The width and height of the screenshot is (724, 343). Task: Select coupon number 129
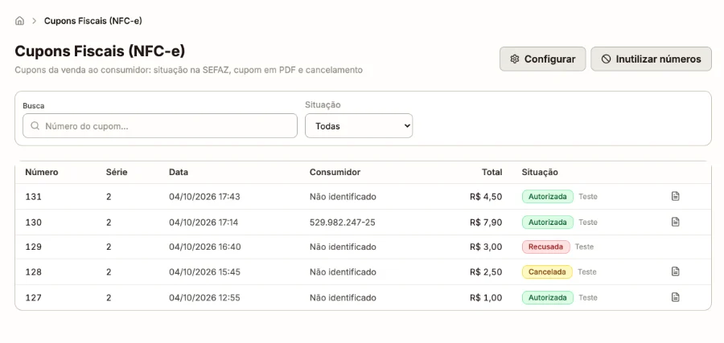click(x=33, y=247)
